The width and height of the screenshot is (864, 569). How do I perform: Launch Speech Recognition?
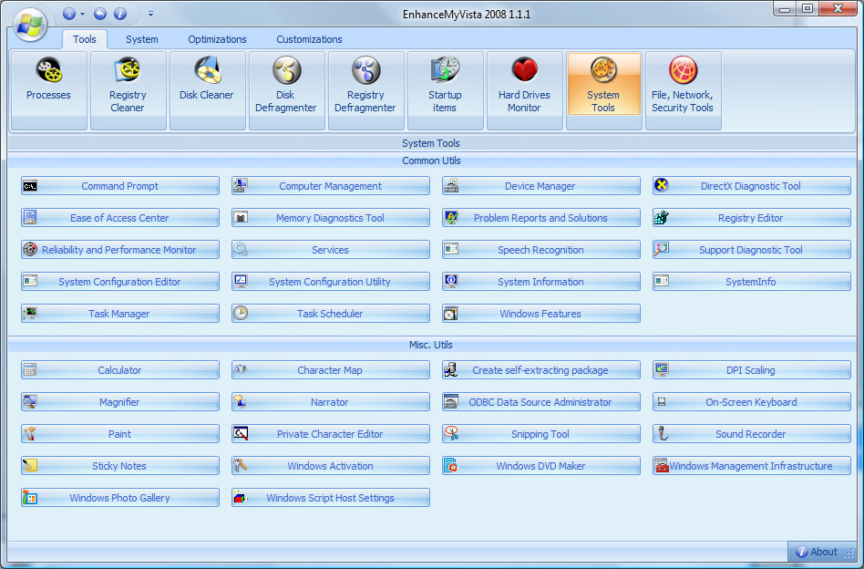pos(541,250)
